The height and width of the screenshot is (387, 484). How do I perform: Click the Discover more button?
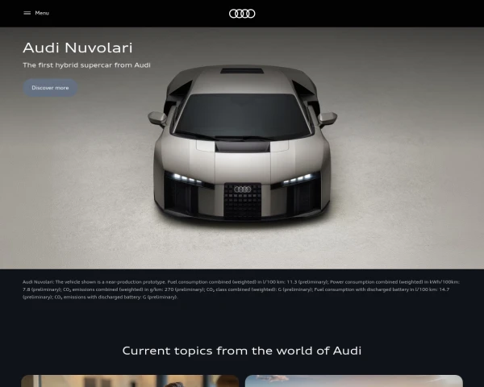point(50,88)
